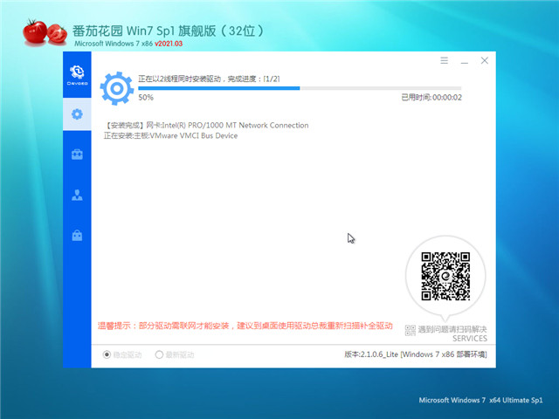The image size is (559, 419).
Task: Open the shopping bag sidebar icon
Action: (x=77, y=235)
